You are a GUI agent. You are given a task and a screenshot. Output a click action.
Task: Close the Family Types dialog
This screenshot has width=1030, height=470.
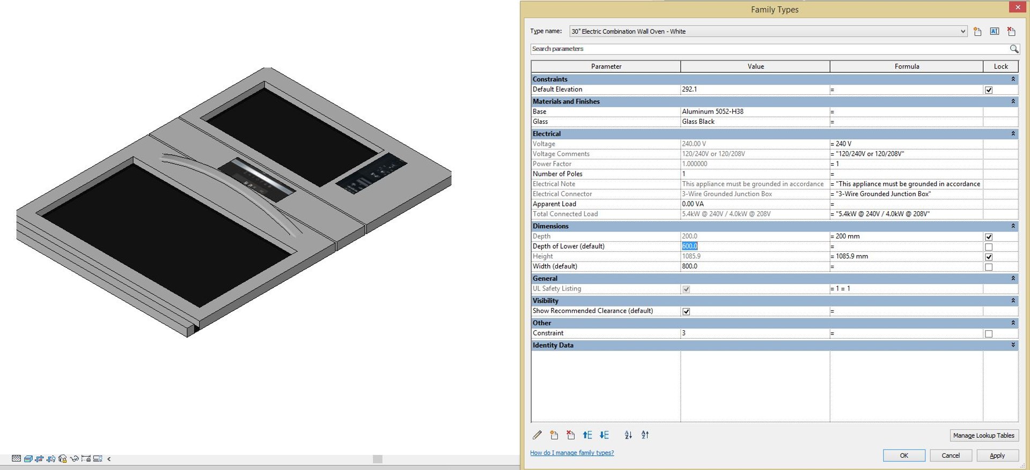pos(1017,7)
